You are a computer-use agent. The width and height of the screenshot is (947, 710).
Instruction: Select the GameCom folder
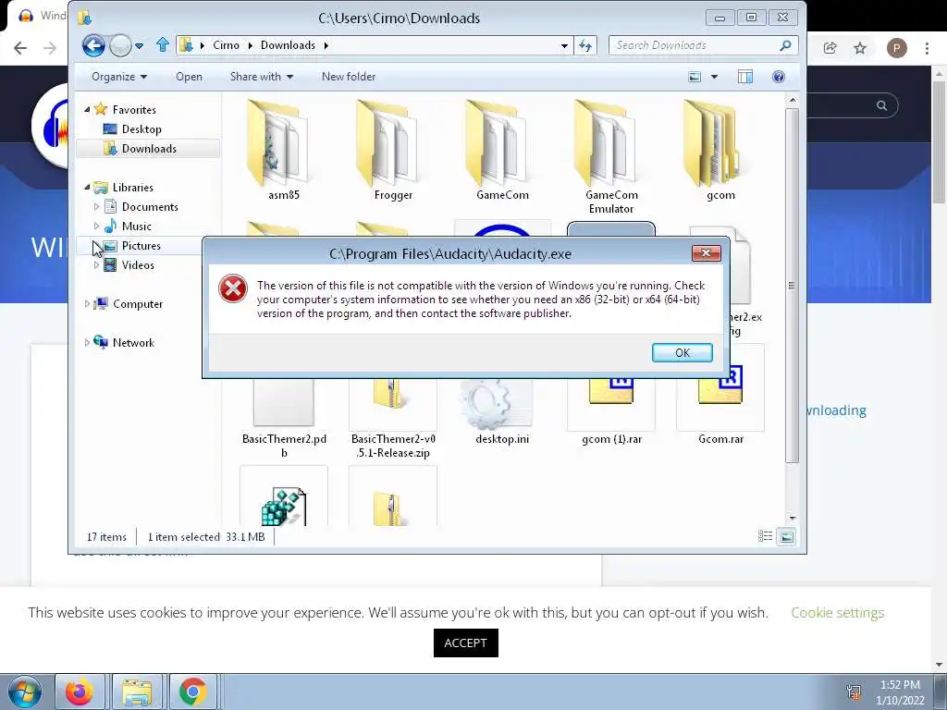502,151
